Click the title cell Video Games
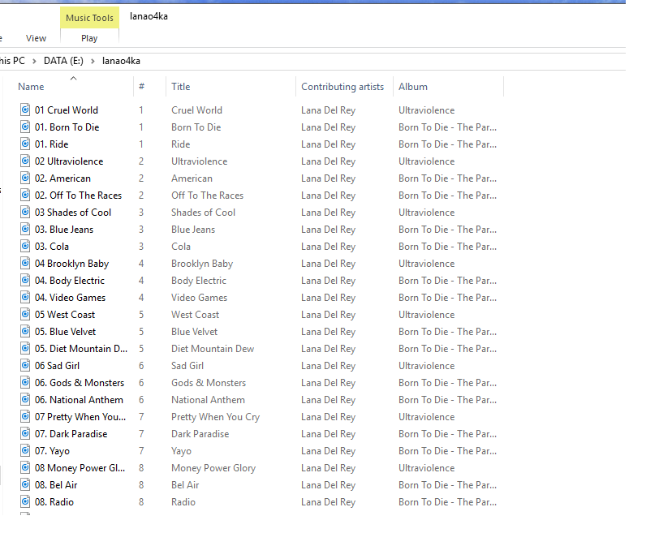The image size is (672, 533). (x=200, y=298)
